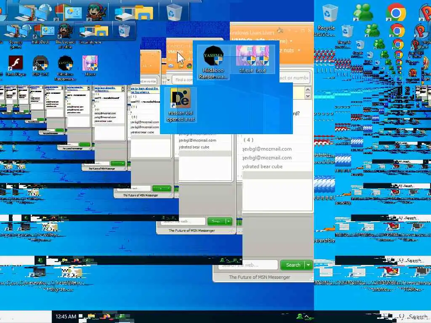Select the largest 'ydrated bear cube' contact

pos(263,167)
